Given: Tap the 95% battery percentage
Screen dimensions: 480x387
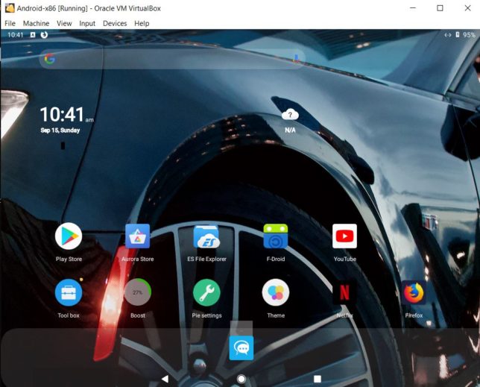Looking at the screenshot, I should 469,35.
